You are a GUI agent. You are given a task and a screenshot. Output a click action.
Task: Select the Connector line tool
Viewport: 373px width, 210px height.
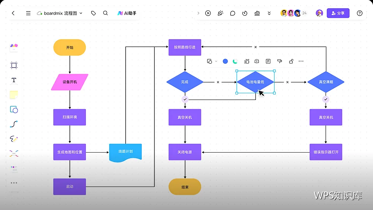tap(14, 124)
